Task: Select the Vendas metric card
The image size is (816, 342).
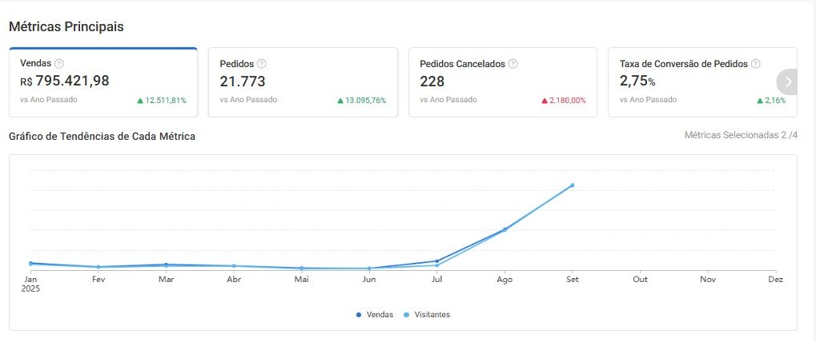Action: coord(103,82)
